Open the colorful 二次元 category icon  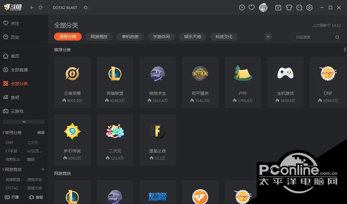[x=115, y=131]
